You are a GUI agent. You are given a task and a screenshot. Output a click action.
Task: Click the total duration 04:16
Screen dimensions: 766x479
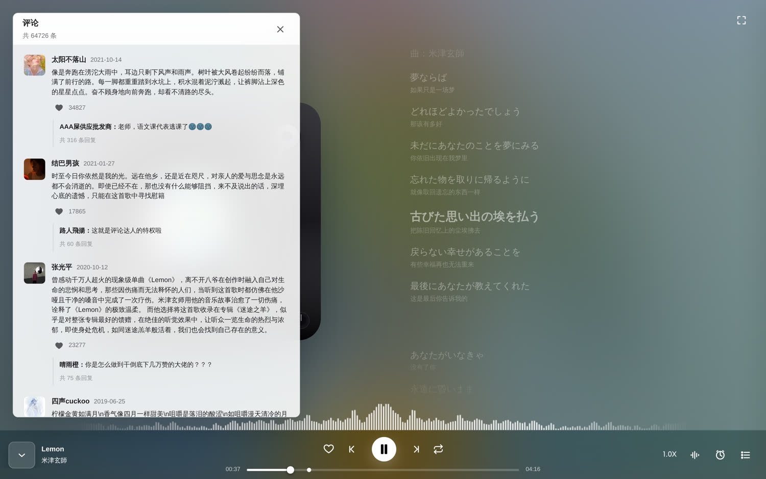533,469
